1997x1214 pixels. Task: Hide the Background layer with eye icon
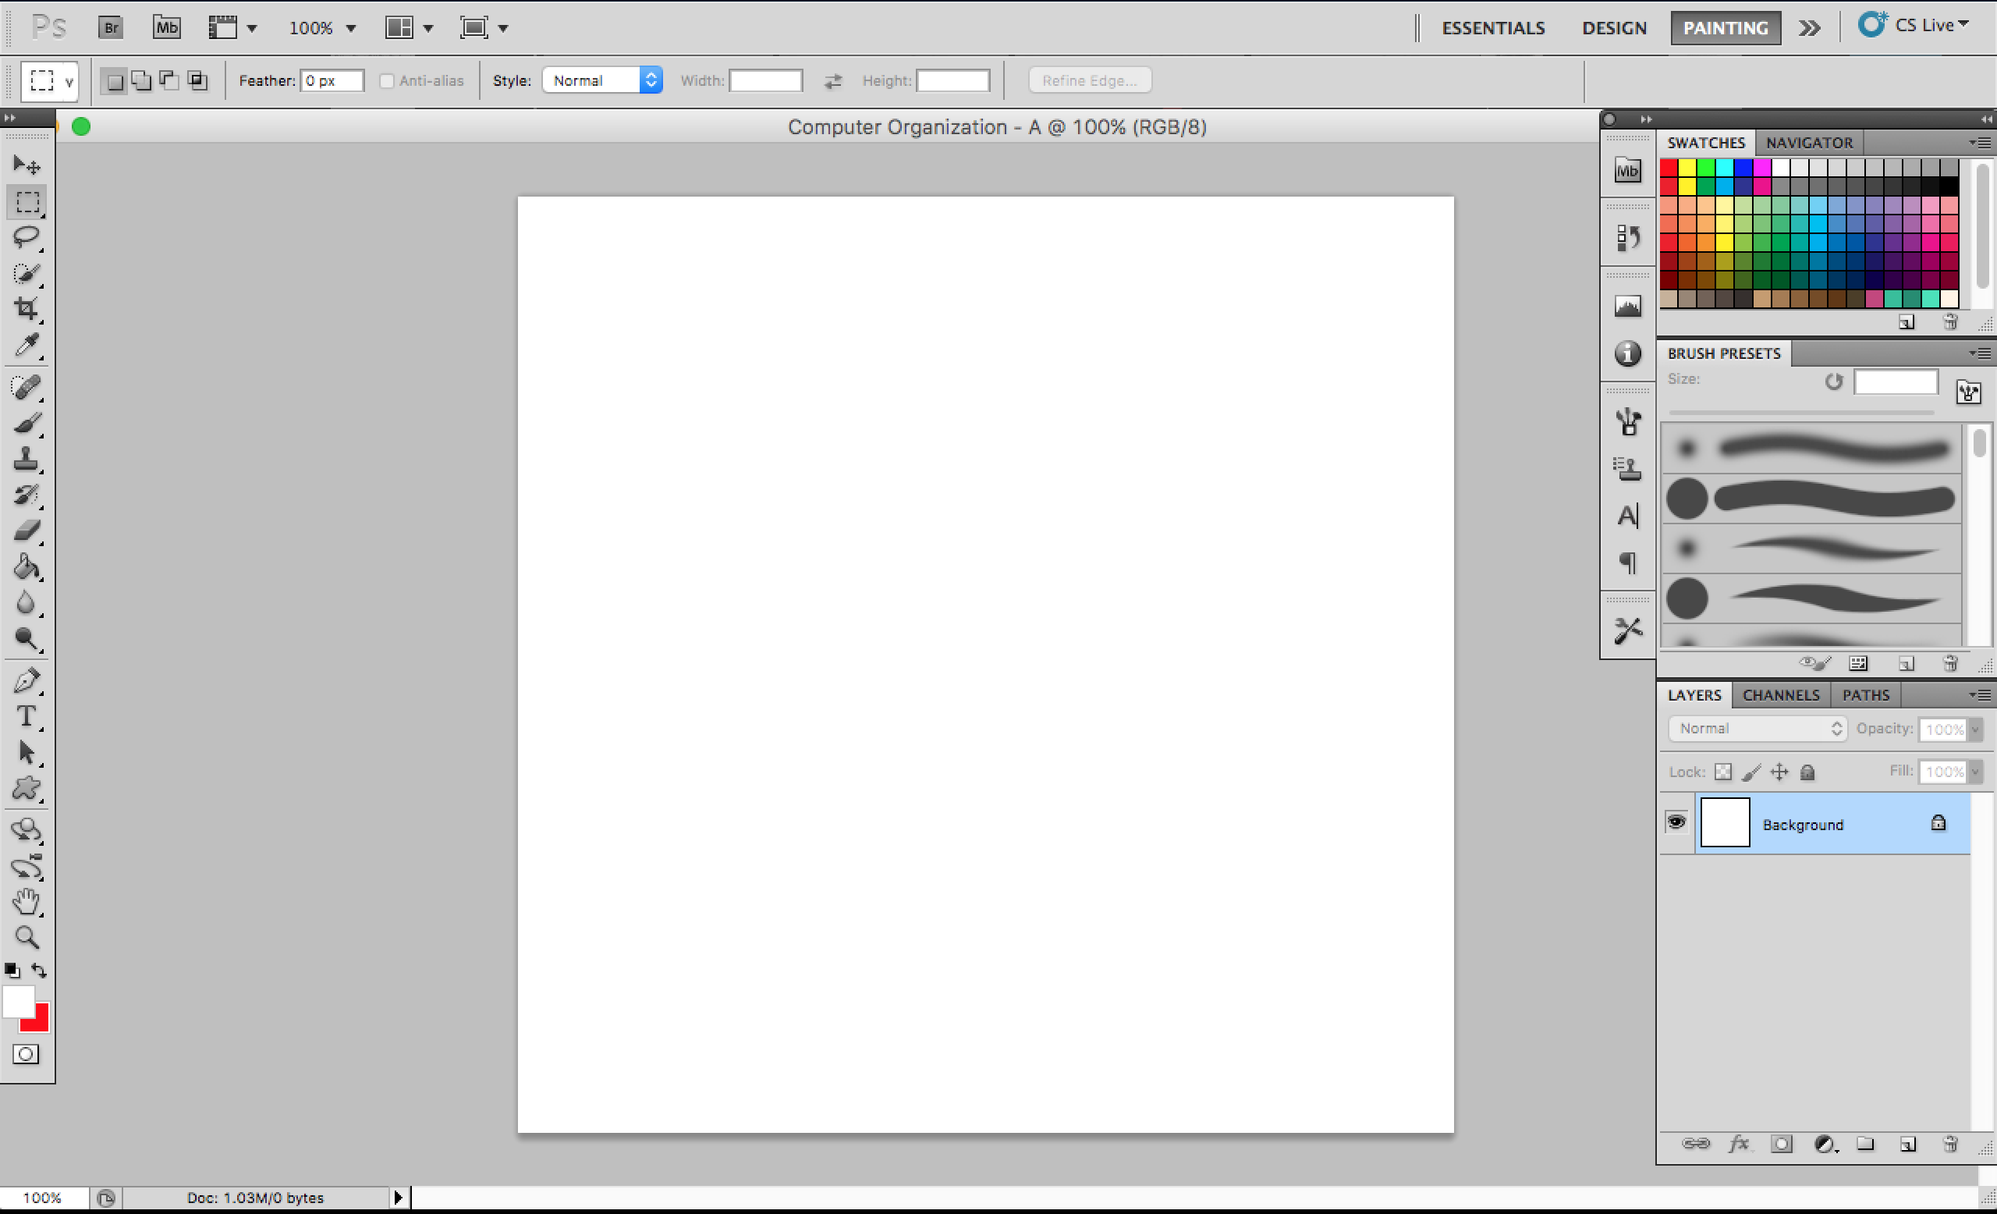(x=1676, y=822)
